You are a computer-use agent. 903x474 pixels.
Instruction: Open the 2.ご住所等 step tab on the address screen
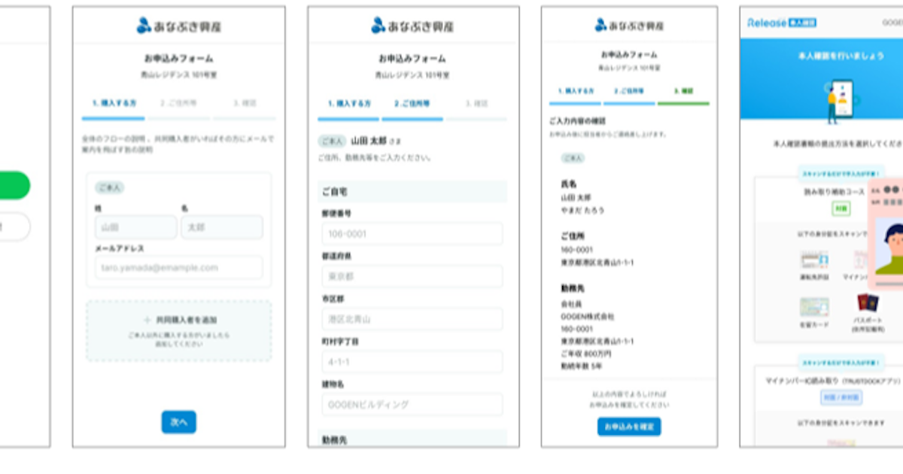coord(412,104)
